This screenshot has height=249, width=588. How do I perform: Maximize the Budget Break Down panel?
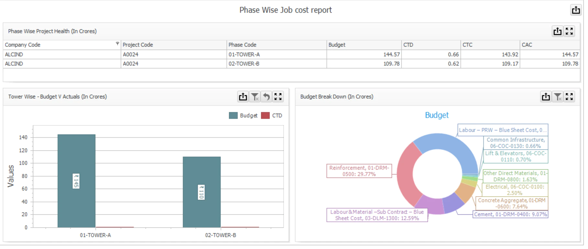[569, 97]
